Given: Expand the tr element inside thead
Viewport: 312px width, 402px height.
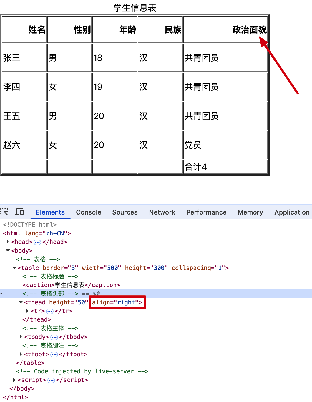Looking at the screenshot, I should pos(27,311).
